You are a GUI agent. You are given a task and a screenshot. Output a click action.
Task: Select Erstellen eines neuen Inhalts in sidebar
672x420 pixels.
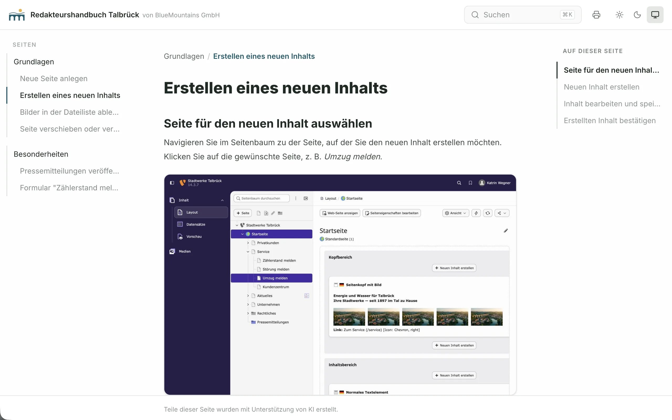[x=70, y=95]
